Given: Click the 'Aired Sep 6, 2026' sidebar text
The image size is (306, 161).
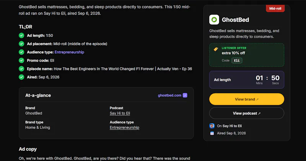Looking at the screenshot, I should click(231, 133).
